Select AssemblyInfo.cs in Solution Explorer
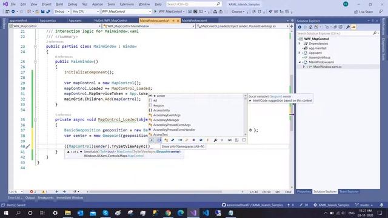388x218 pixels. click(x=319, y=58)
